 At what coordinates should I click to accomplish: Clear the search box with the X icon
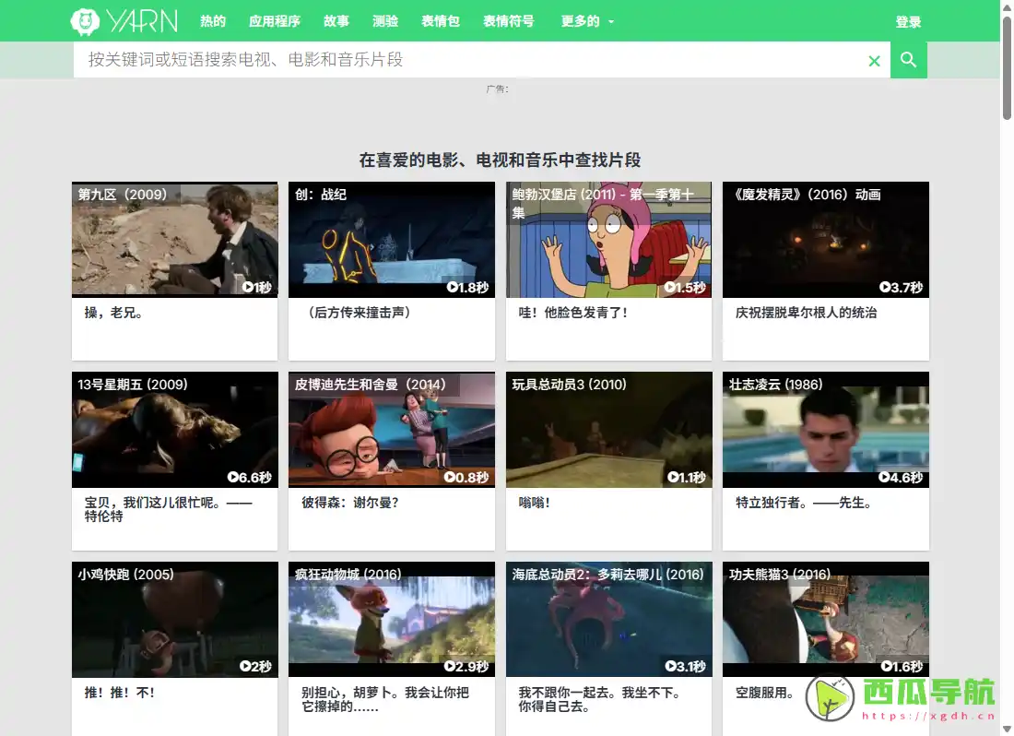click(x=874, y=61)
